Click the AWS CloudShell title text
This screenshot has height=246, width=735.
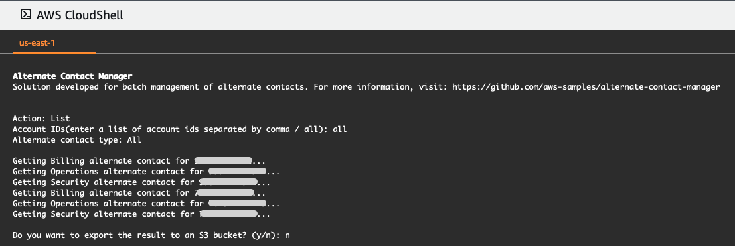point(80,15)
